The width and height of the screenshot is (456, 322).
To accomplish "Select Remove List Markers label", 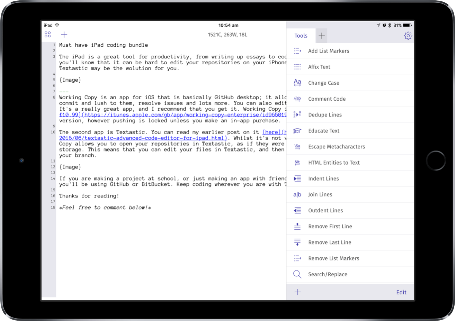I will point(334,258).
